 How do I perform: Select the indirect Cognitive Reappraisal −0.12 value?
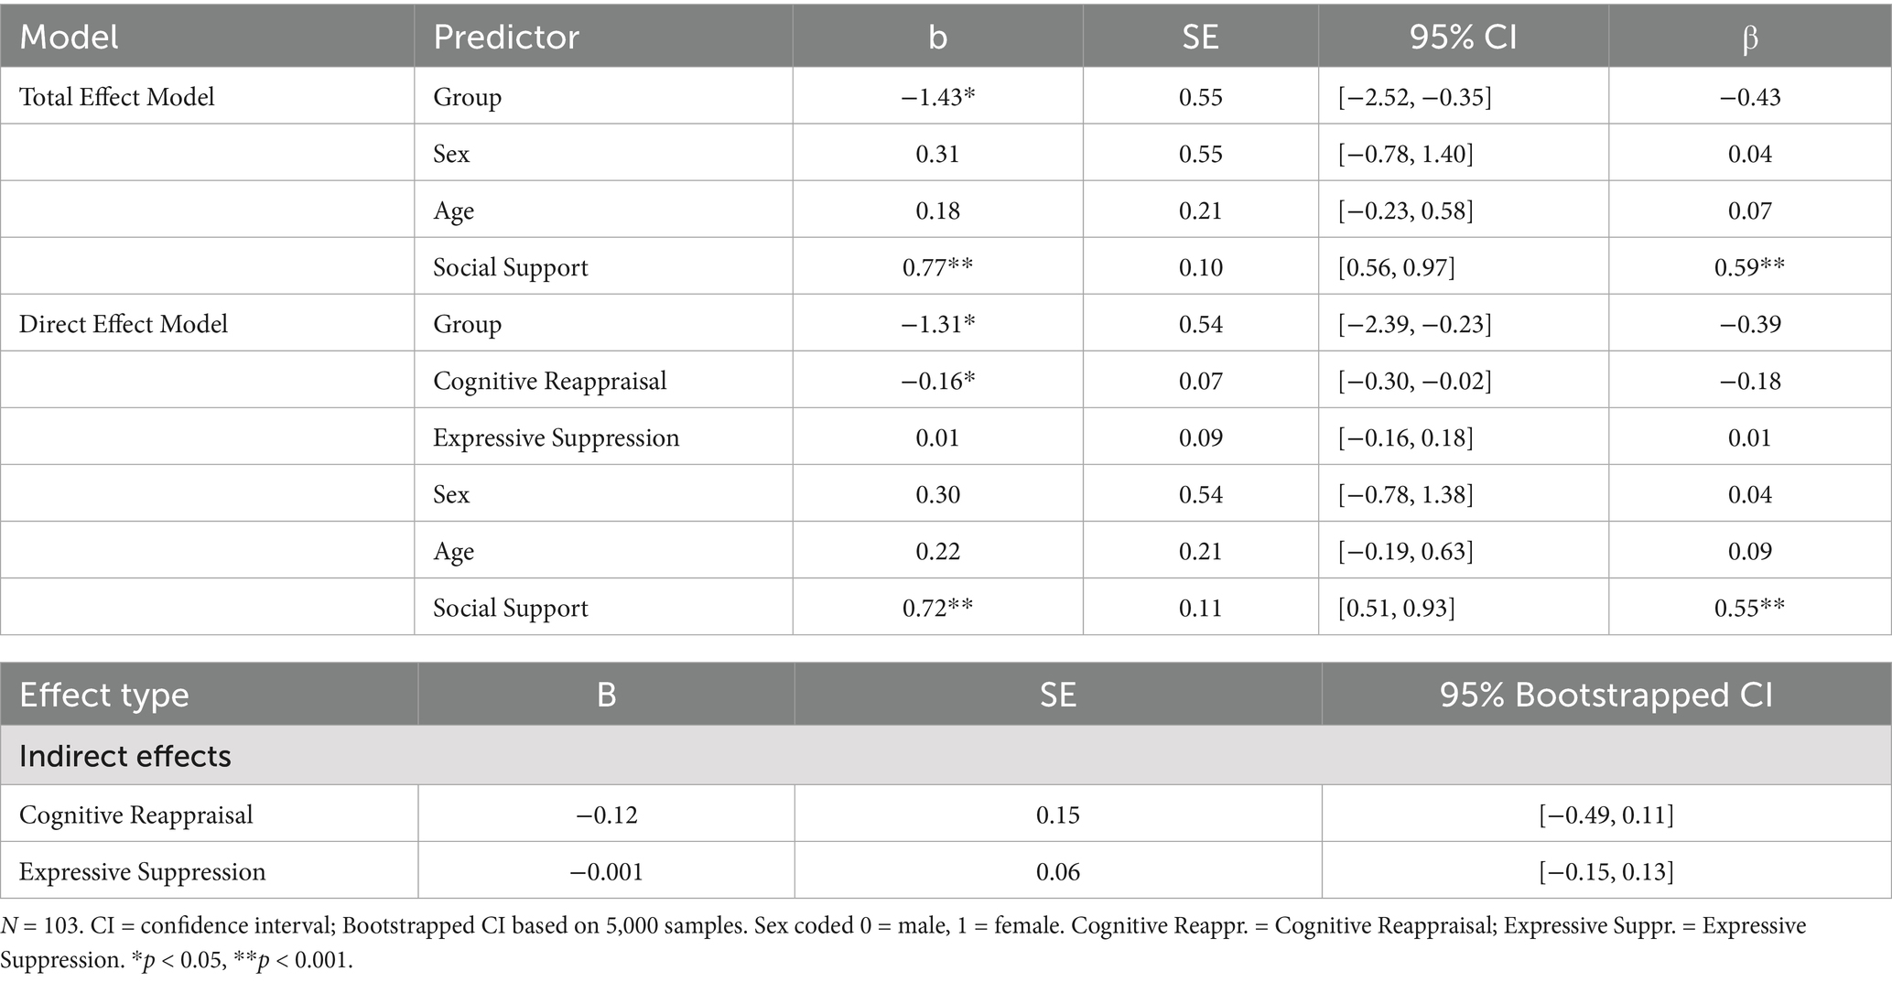tap(606, 814)
